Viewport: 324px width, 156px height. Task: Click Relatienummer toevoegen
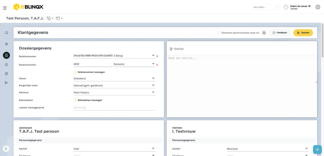[89, 72]
